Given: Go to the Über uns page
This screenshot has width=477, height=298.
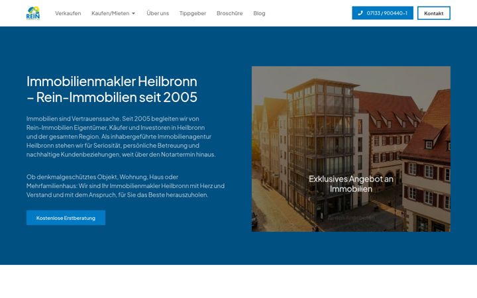Looking at the screenshot, I should pyautogui.click(x=158, y=13).
